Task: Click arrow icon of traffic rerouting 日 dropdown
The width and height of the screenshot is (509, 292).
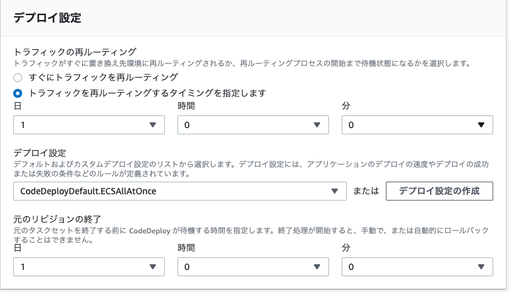Action: pyautogui.click(x=153, y=126)
